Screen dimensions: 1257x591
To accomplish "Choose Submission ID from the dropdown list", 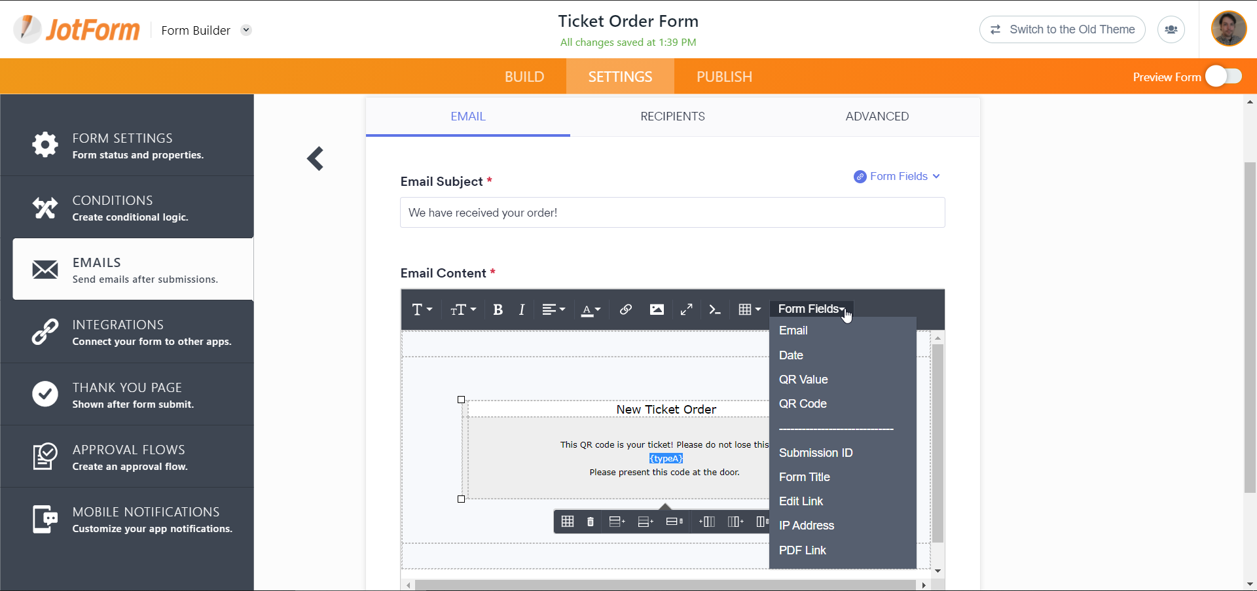I will click(815, 453).
